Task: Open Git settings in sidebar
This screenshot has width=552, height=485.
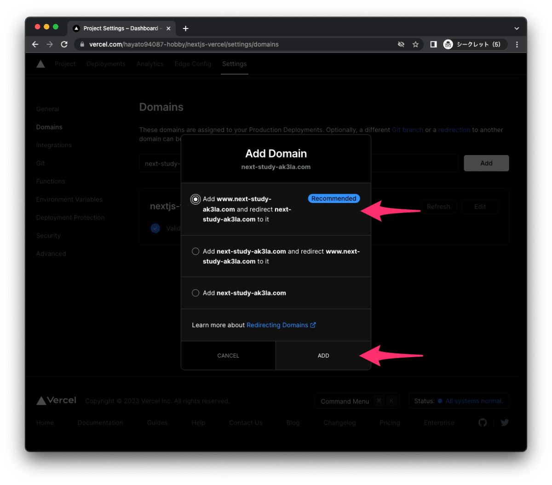Action: point(40,163)
